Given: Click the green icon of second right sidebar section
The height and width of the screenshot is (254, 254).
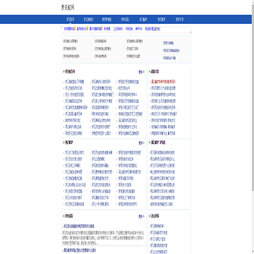Looking at the screenshot, I should coord(150,143).
